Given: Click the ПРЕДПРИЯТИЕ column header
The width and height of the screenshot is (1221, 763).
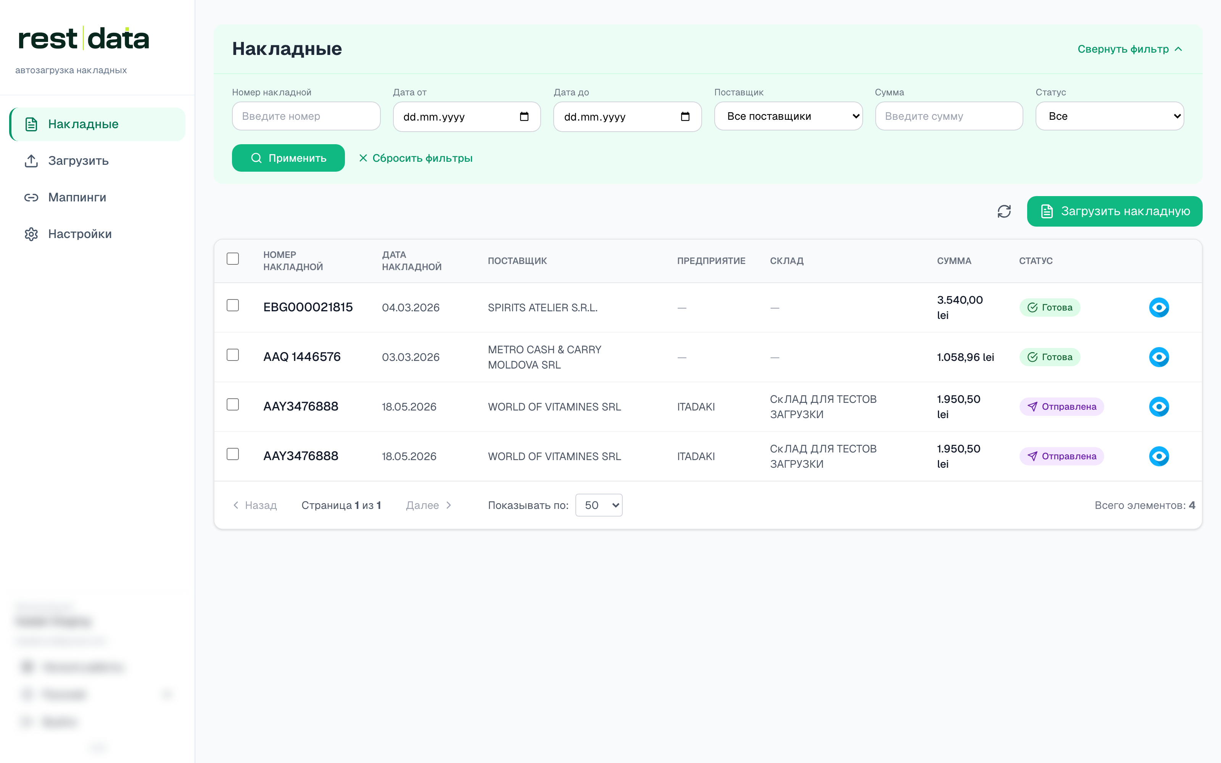Looking at the screenshot, I should (711, 261).
